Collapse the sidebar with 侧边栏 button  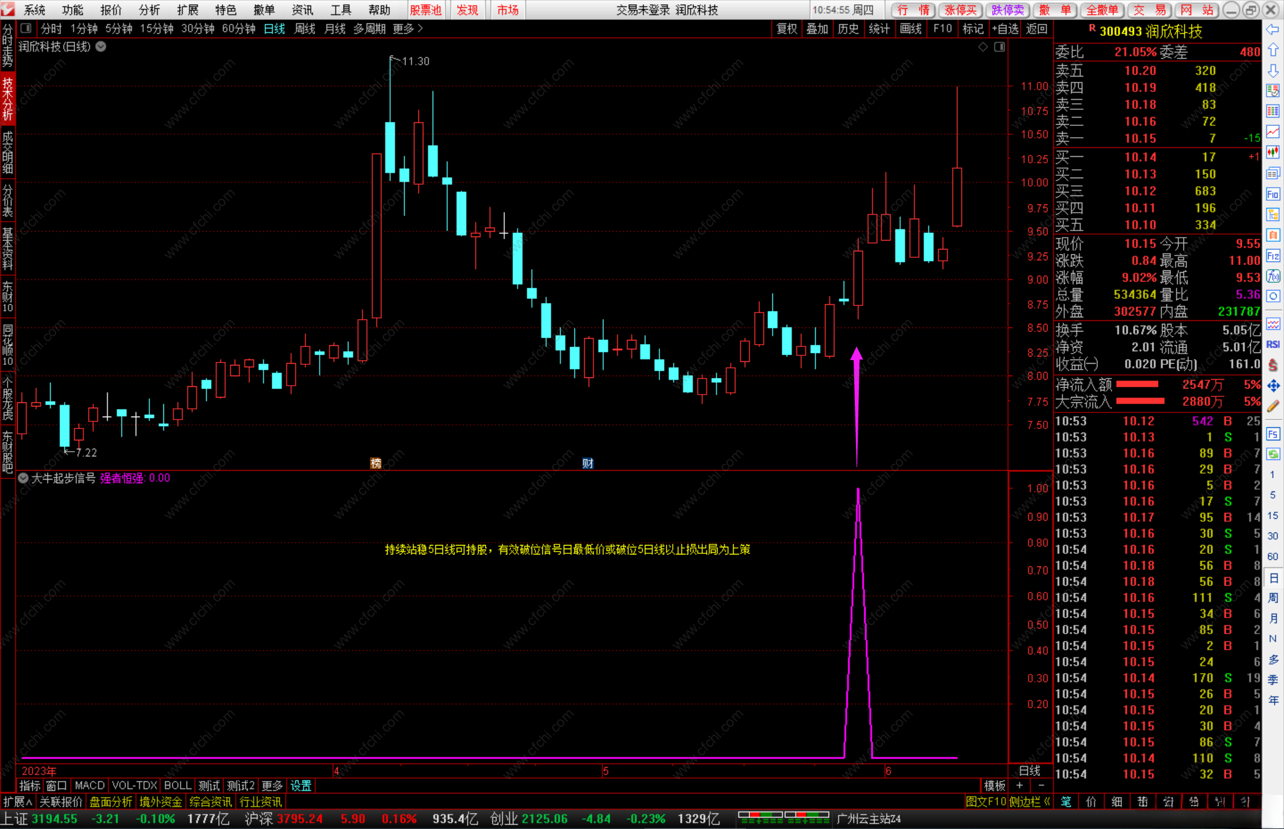click(x=1030, y=802)
